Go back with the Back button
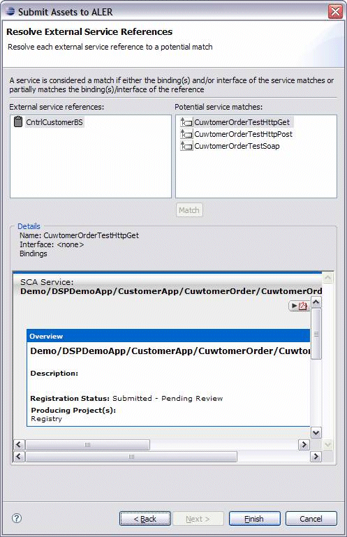 click(x=145, y=519)
